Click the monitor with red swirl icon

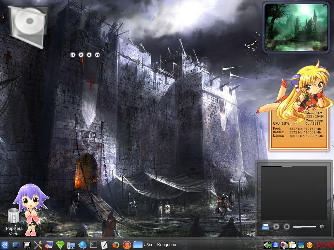coord(49,245)
